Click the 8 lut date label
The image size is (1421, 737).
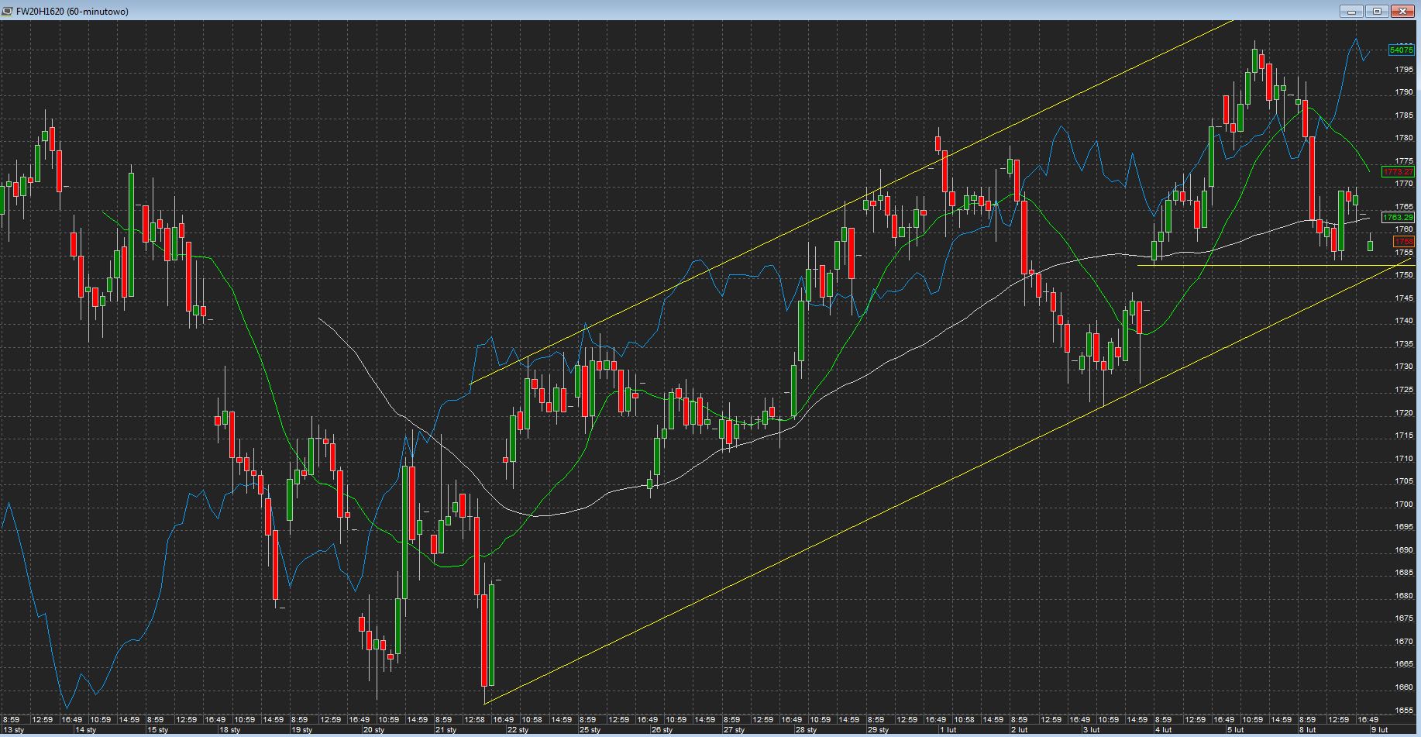coord(1309,730)
